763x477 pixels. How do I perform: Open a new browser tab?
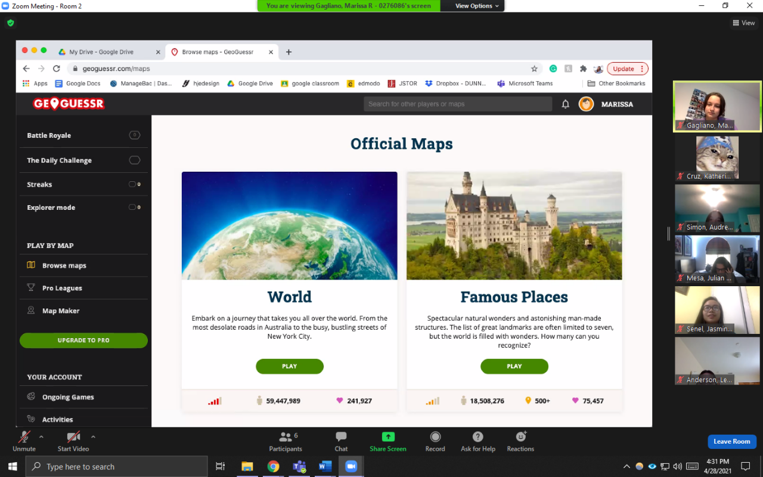click(289, 52)
